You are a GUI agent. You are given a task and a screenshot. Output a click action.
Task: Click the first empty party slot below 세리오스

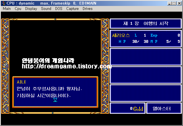tap(146, 57)
